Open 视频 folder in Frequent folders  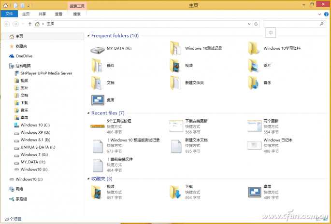[175, 66]
